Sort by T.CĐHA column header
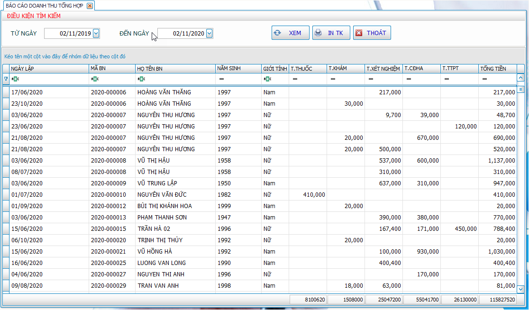Screen dimensions: 529x310 [x=421, y=68]
